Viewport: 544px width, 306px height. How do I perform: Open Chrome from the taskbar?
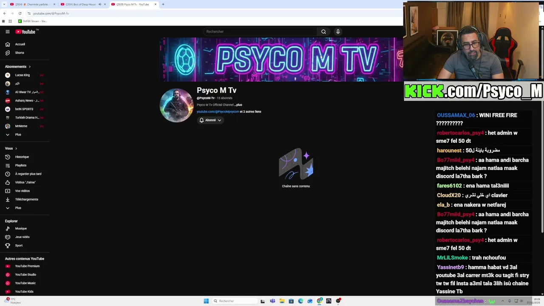click(319, 301)
